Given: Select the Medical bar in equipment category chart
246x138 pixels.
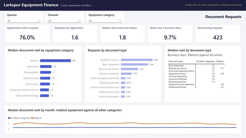Looking at the screenshot, I should click(x=56, y=60).
